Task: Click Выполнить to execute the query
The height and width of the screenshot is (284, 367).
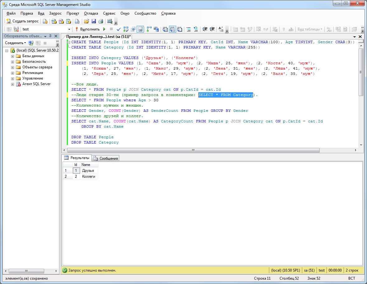Action: pos(87,29)
